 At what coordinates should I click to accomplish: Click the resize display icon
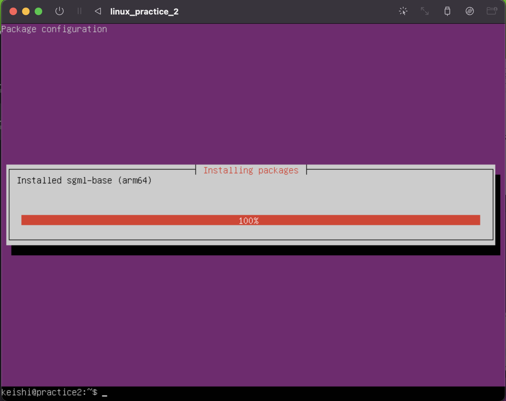(x=425, y=11)
